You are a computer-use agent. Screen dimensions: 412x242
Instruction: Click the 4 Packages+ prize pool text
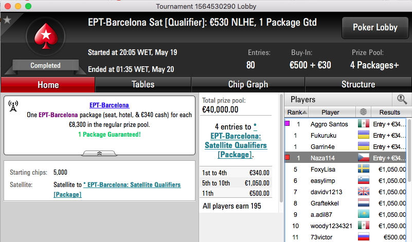(x=374, y=65)
